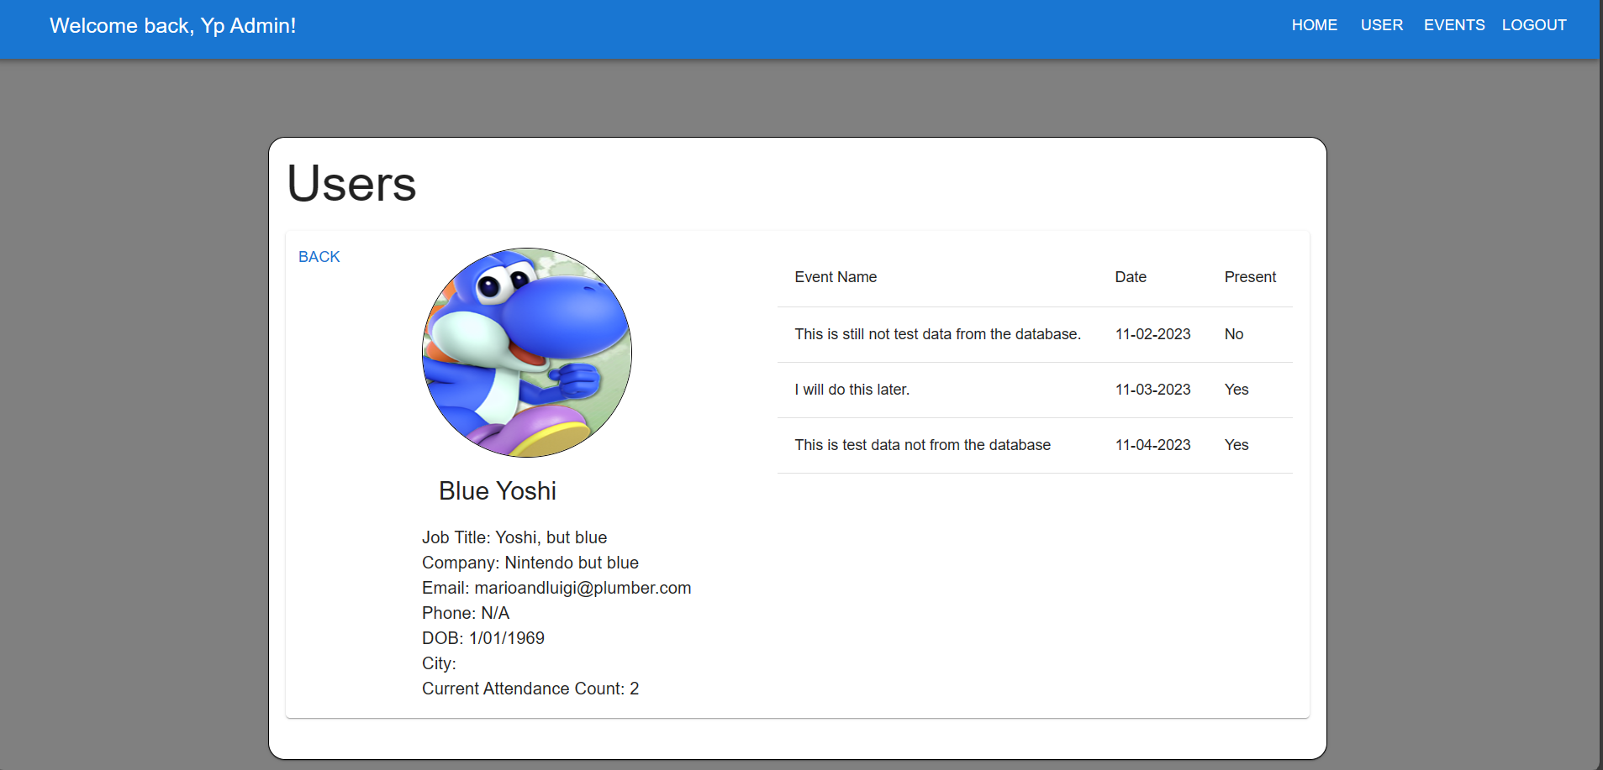Click the Event Name column header
The width and height of the screenshot is (1603, 770).
(836, 277)
